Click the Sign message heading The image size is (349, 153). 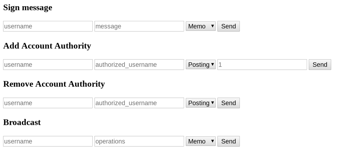pos(28,7)
